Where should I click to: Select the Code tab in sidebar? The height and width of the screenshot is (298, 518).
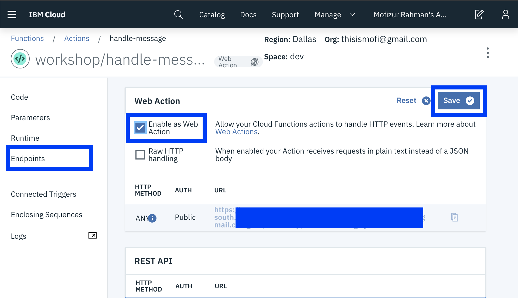[x=19, y=97]
